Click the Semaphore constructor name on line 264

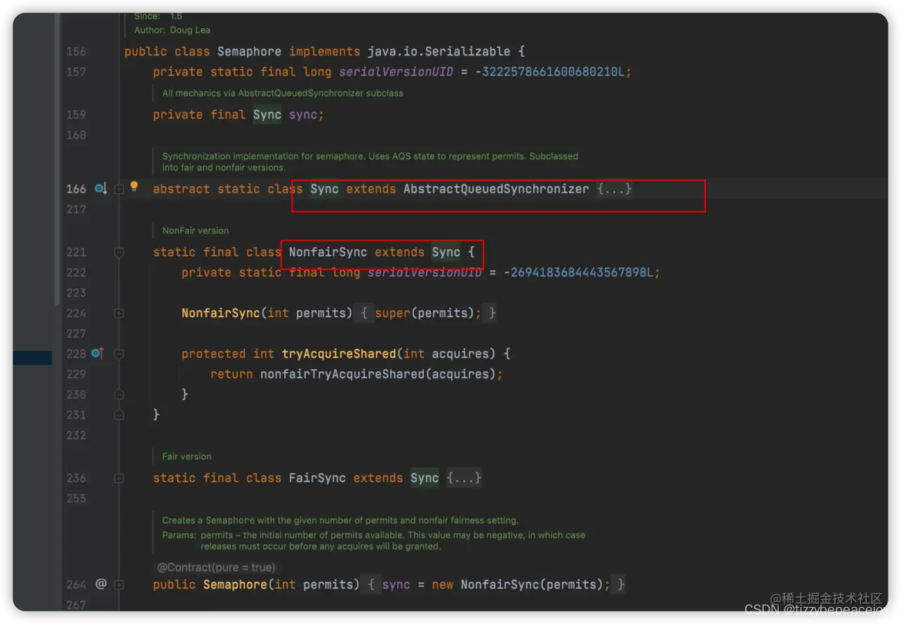point(235,585)
